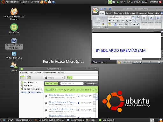Click the Word zoom slider handle
Screen dimensions: 163x122
click(150, 62)
